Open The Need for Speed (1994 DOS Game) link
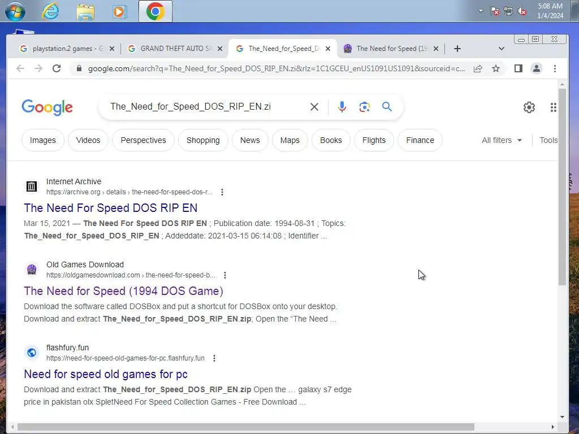This screenshot has width=579, height=434. (x=123, y=291)
